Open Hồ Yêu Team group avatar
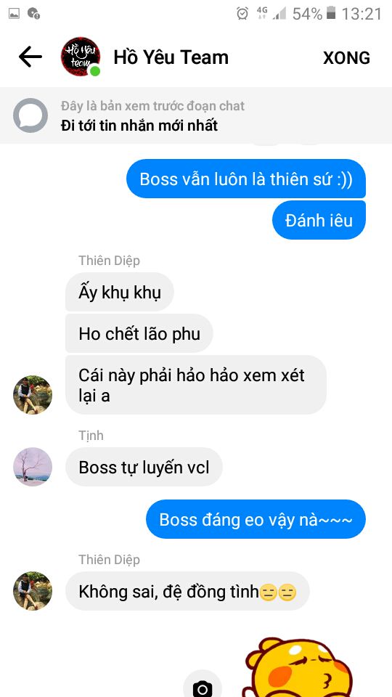The image size is (392, 697). pos(81,57)
